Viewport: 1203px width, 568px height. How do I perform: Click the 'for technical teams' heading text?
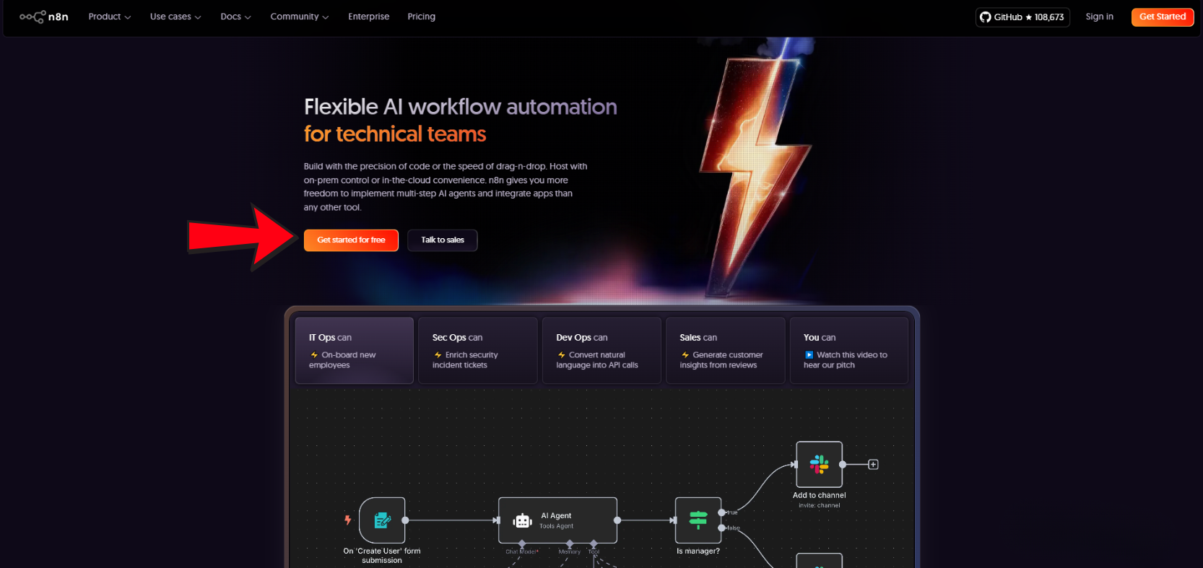pyautogui.click(x=395, y=134)
